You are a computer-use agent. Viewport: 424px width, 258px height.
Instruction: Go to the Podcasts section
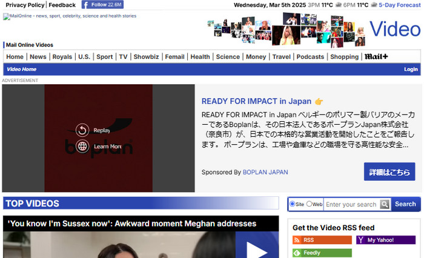coord(310,57)
